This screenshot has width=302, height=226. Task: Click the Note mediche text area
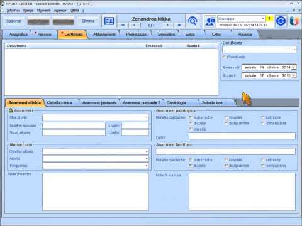[96, 191]
